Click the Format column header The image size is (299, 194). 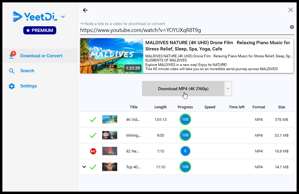point(259,107)
